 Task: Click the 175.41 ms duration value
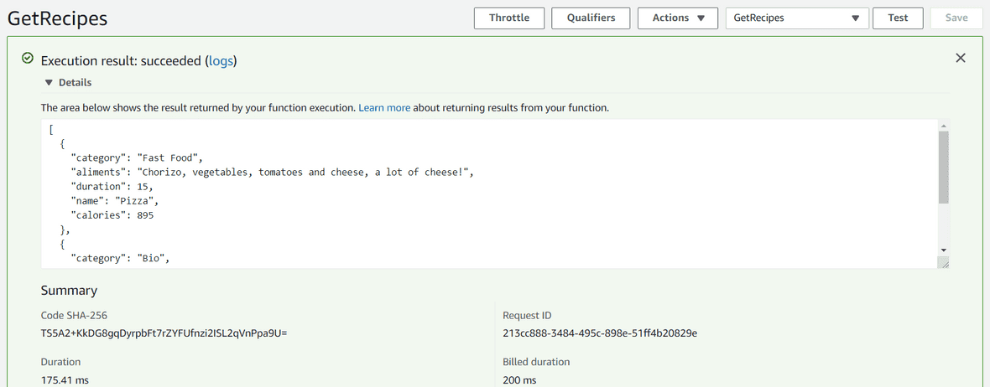pos(65,380)
